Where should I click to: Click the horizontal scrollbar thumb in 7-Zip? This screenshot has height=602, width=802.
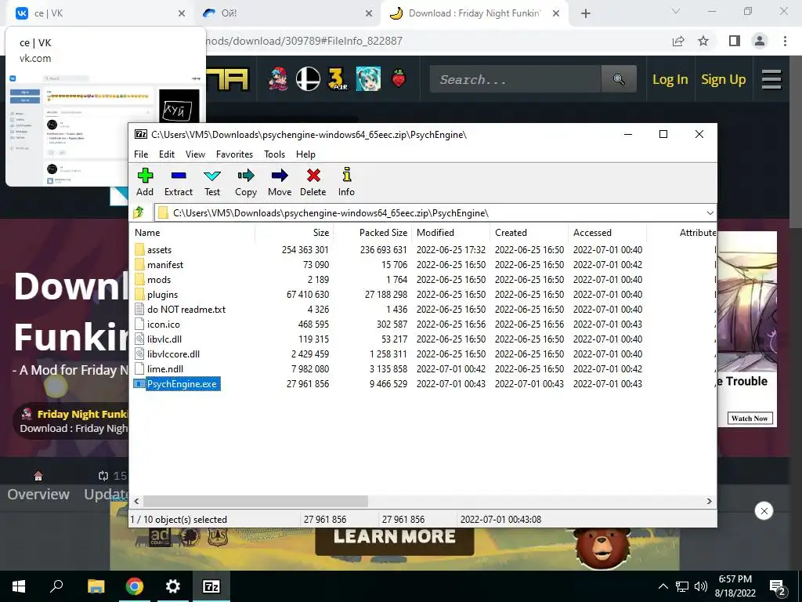click(255, 501)
